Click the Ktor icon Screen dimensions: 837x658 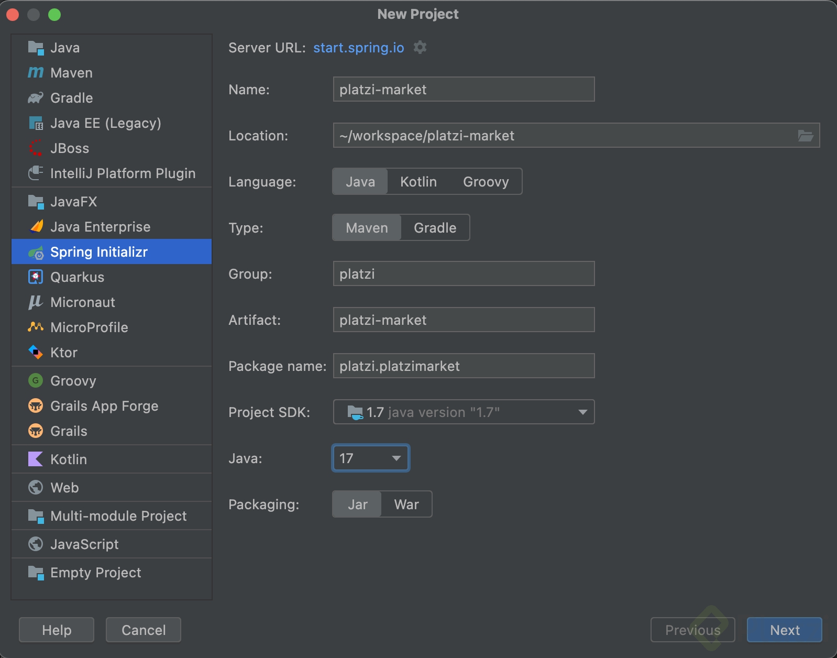pyautogui.click(x=36, y=352)
